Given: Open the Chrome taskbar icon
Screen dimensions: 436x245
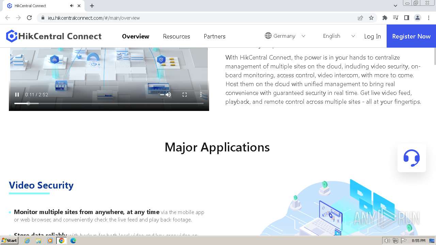Looking at the screenshot, I should [62, 241].
